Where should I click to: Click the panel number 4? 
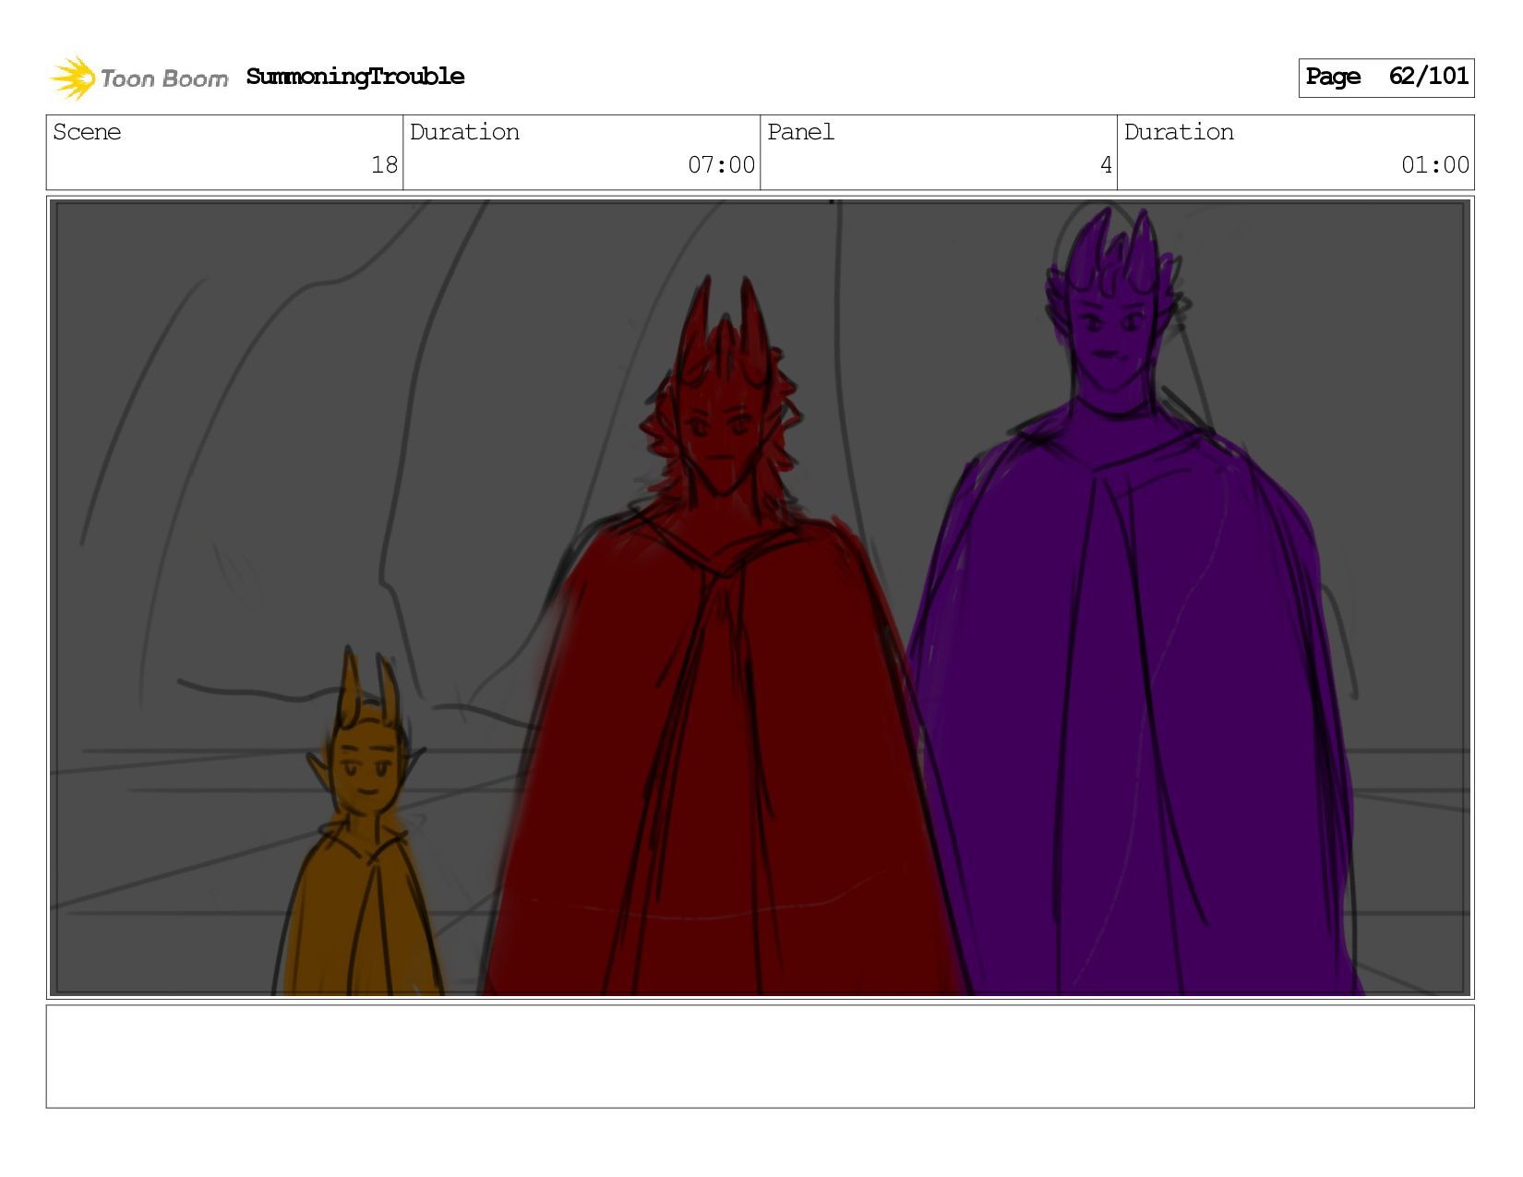click(1106, 165)
